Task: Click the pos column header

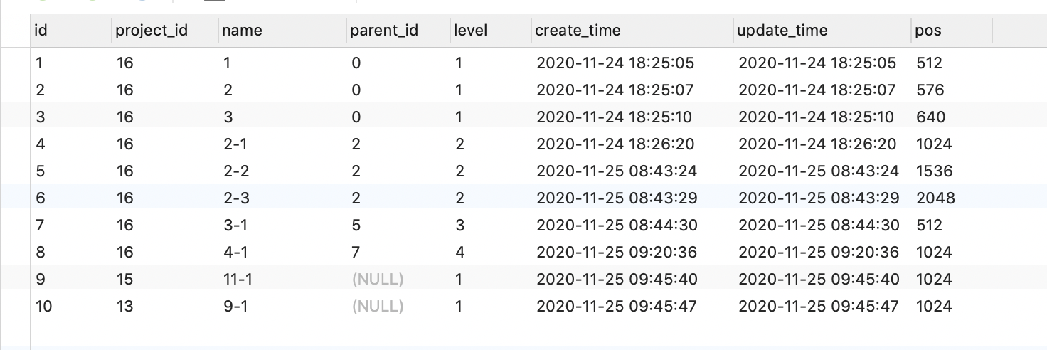Action: (x=952, y=31)
